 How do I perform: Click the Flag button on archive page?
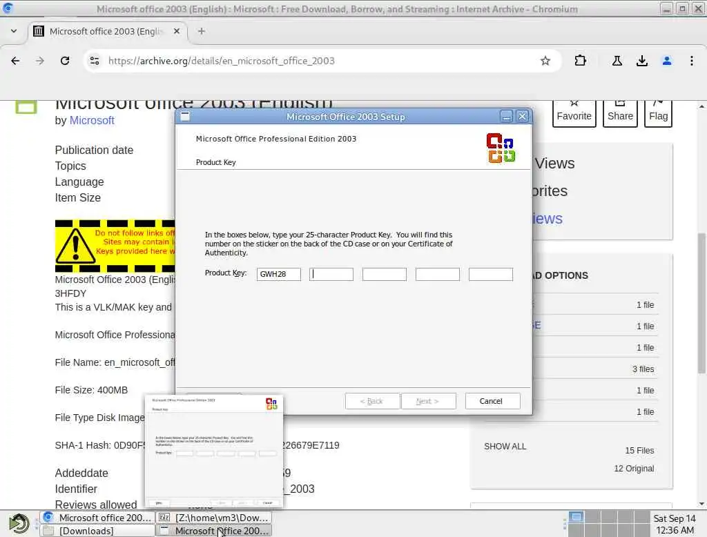[x=658, y=114]
